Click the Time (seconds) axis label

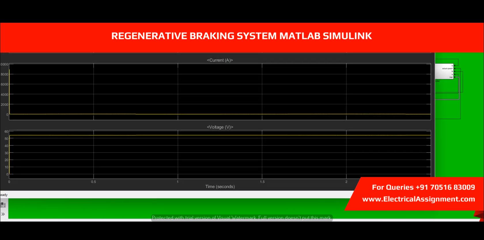pyautogui.click(x=220, y=187)
